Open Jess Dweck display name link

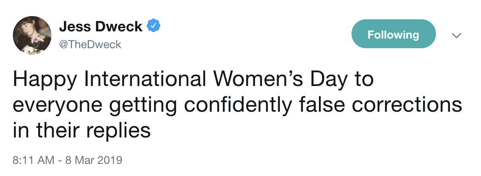tap(101, 27)
